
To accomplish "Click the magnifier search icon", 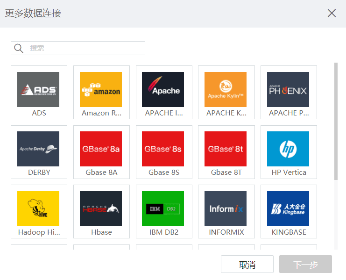I will [19, 48].
